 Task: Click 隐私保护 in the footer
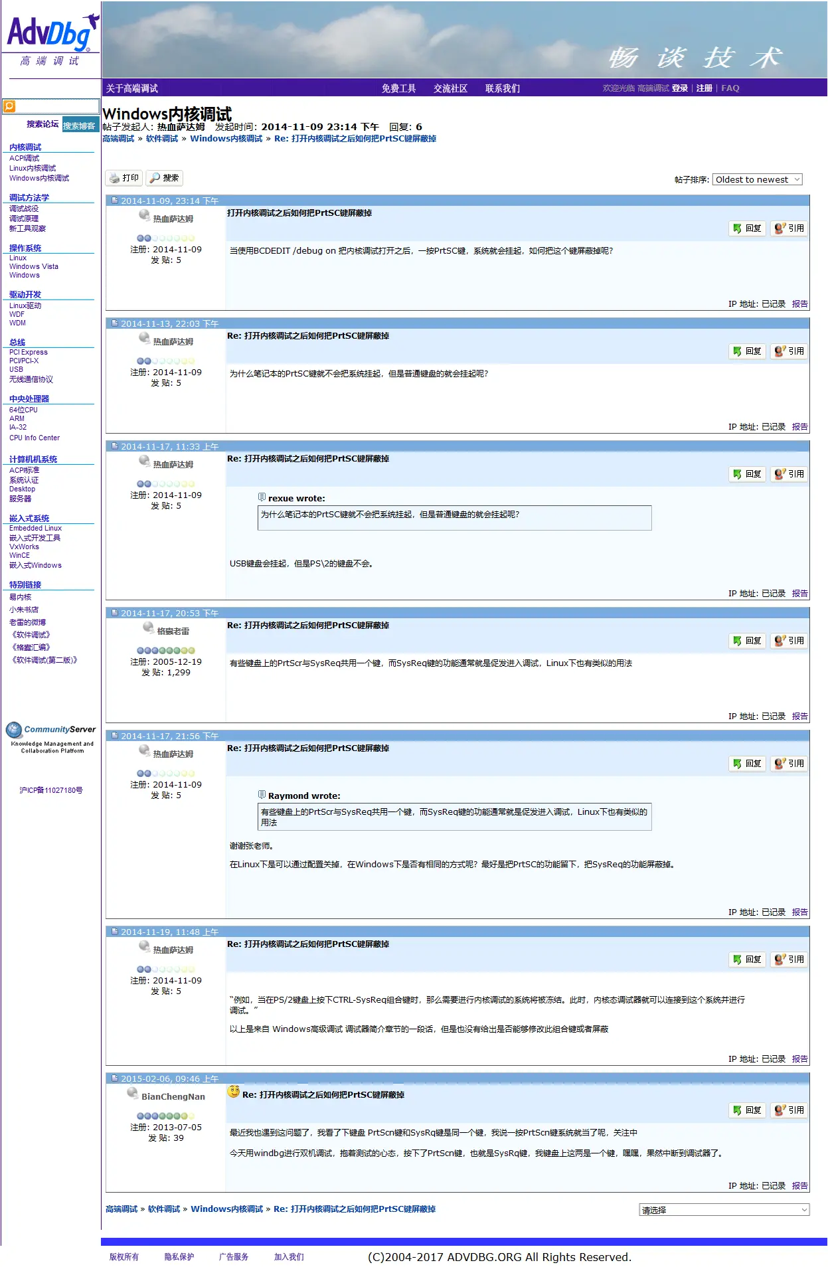coord(179,1257)
